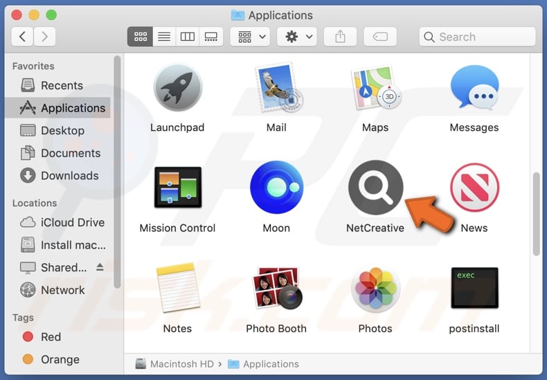Screen dimensions: 547x380
Task: Select the Messages app icon
Action: 475,87
